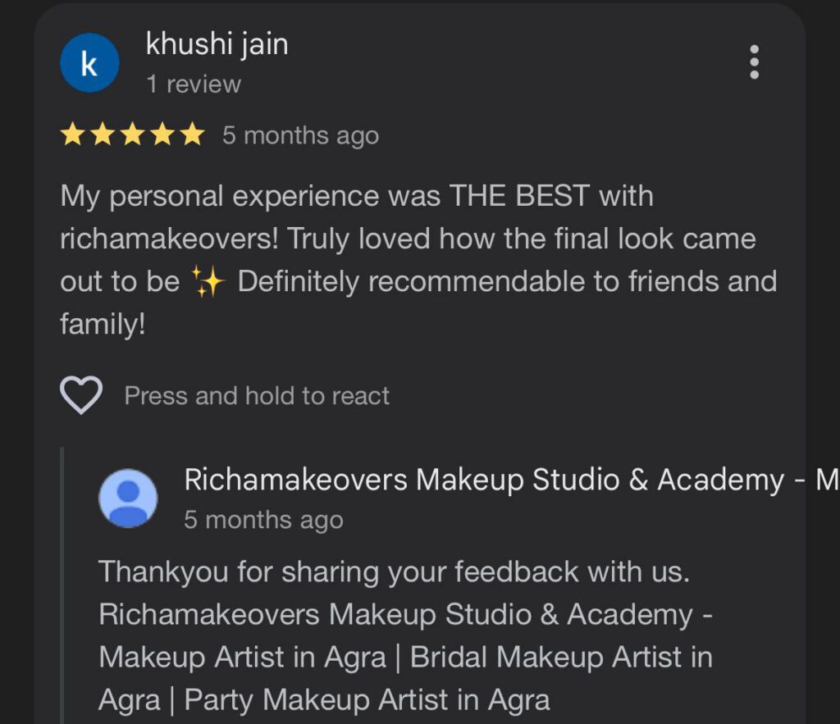Click the Richamakeovers owner profile avatar
Viewport: 840px width, 724px height.
(128, 498)
